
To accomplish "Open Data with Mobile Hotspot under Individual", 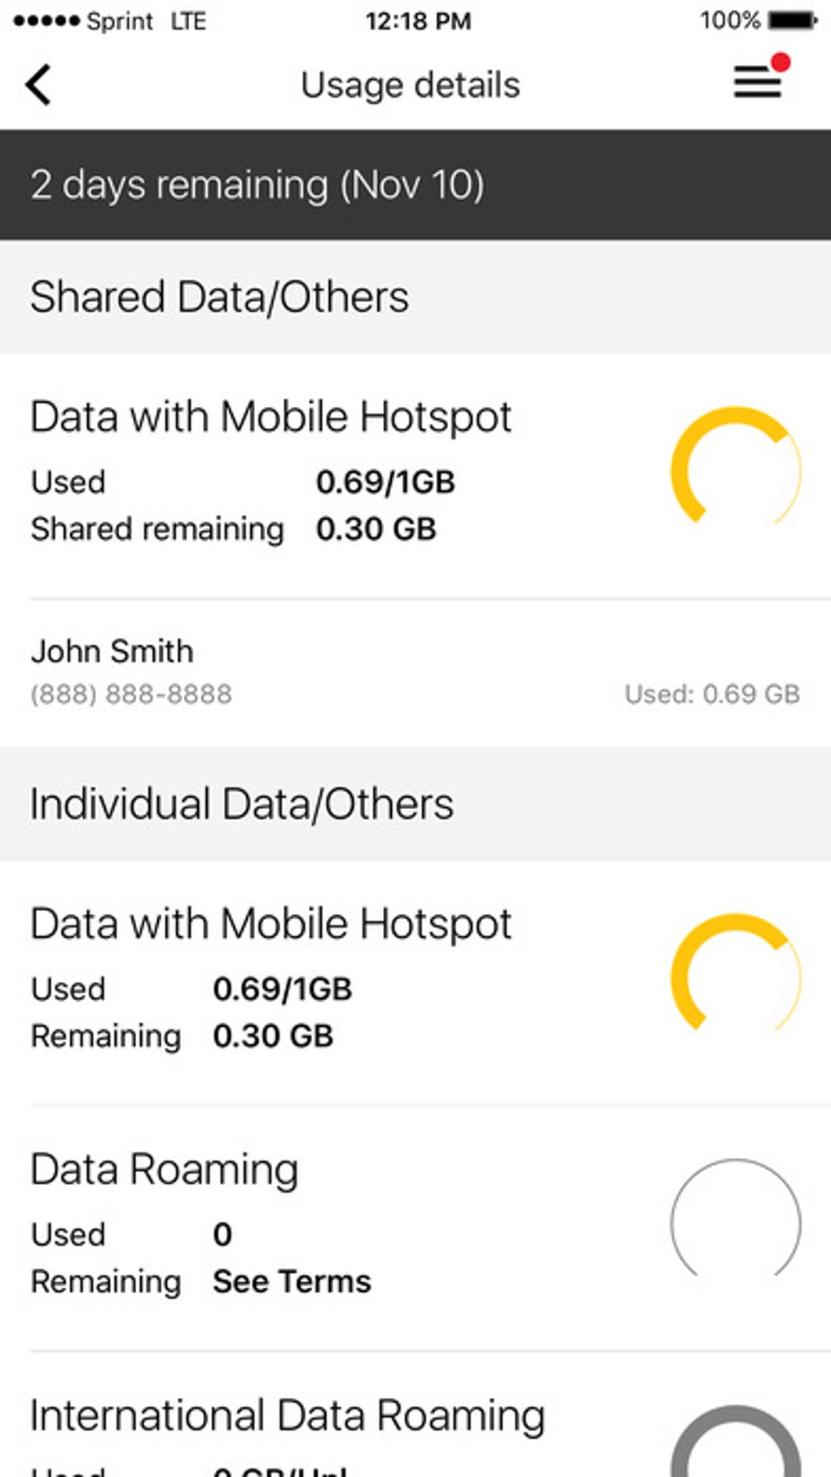I will [270, 924].
